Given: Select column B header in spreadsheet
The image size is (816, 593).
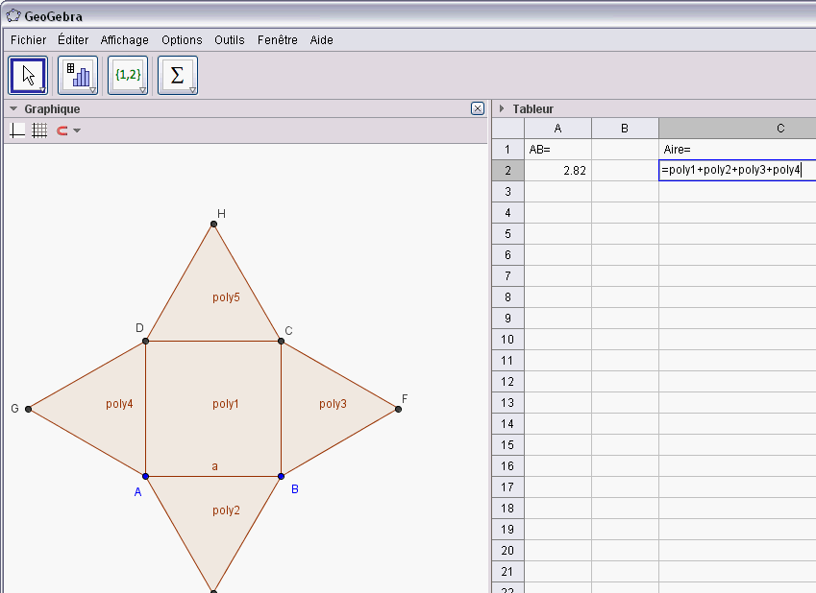Looking at the screenshot, I should (625, 129).
